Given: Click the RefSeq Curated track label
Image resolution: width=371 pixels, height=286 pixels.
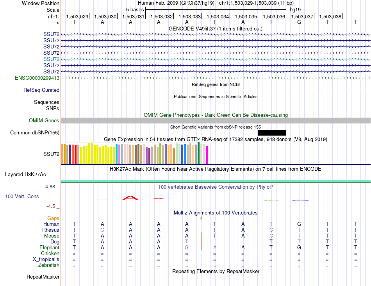Looking at the screenshot, I should click(x=41, y=90).
